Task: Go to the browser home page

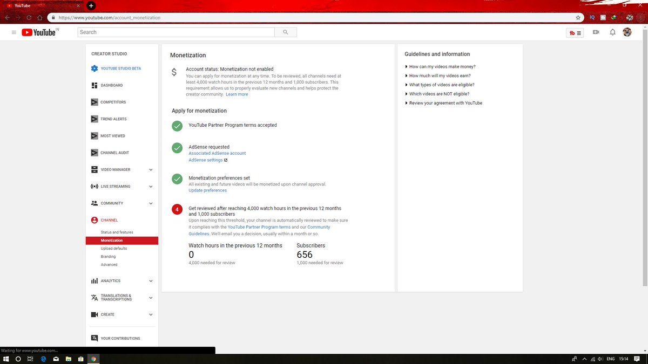Action: (39, 17)
